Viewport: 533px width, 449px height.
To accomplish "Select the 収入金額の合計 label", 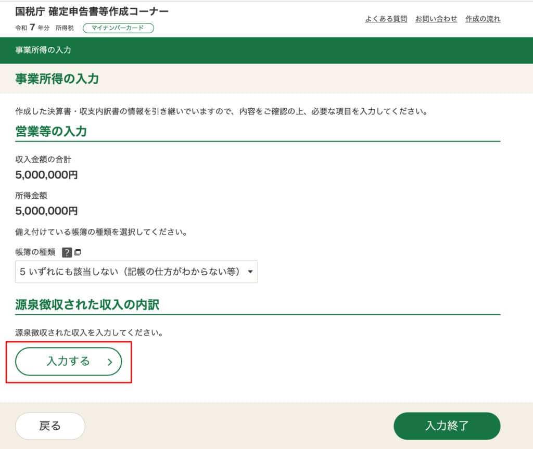I will (43, 159).
